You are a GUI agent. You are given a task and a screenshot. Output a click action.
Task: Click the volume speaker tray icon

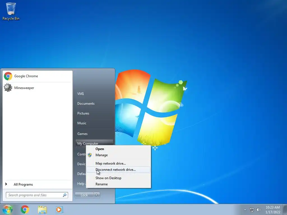258,210
